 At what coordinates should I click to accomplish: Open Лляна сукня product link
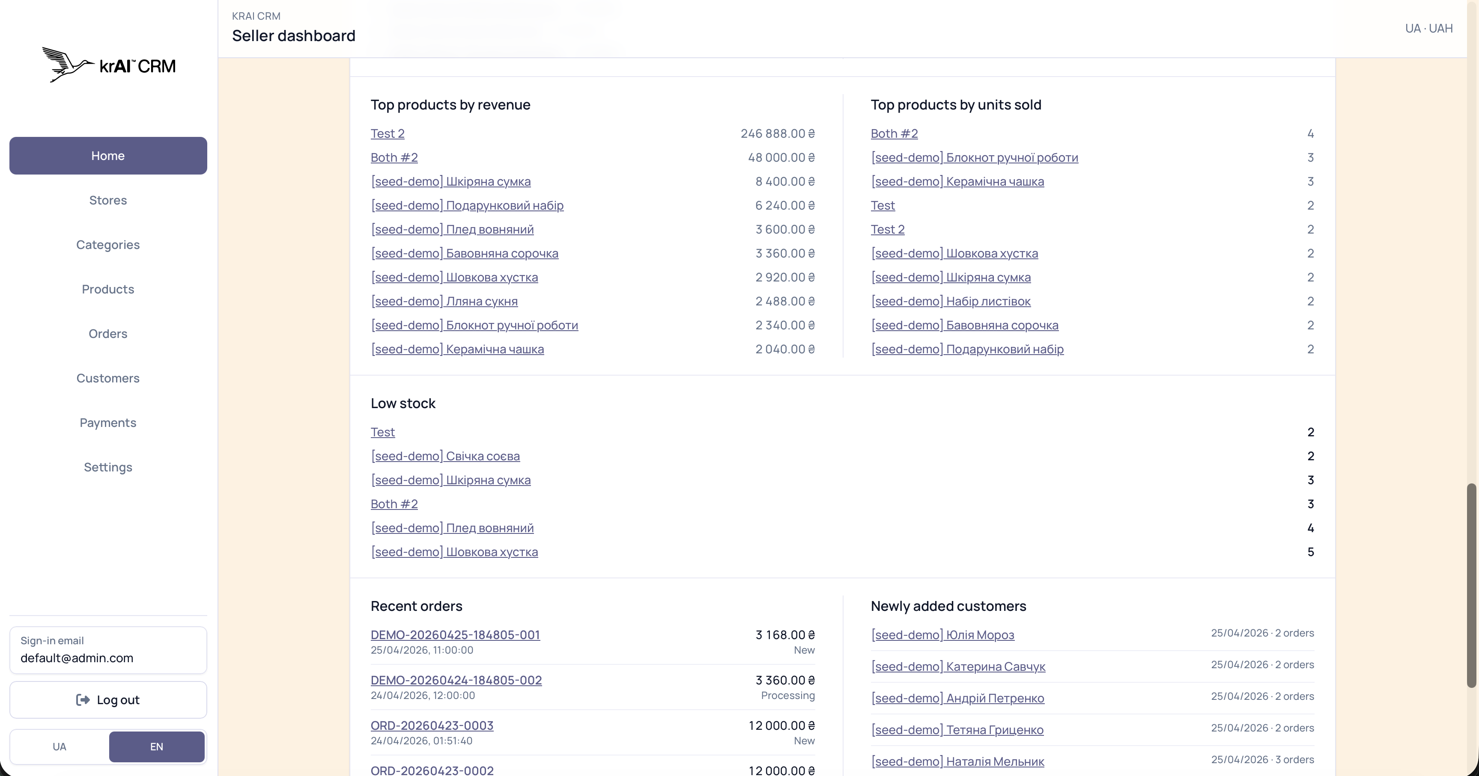coord(444,301)
